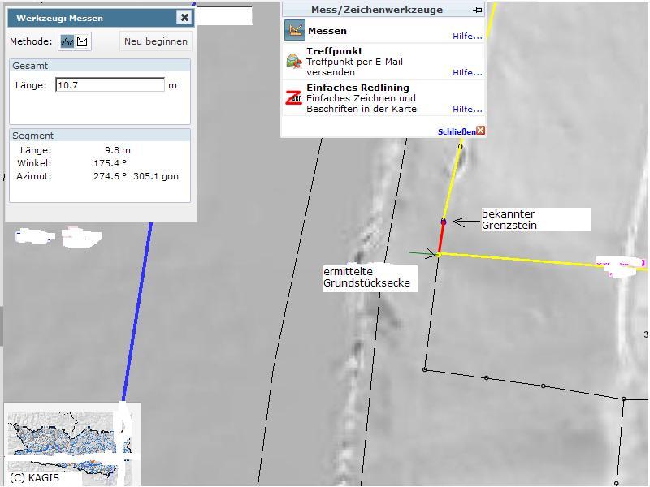Open the Einfaches Redlining tool icon
This screenshot has width=650, height=487.
[x=294, y=98]
